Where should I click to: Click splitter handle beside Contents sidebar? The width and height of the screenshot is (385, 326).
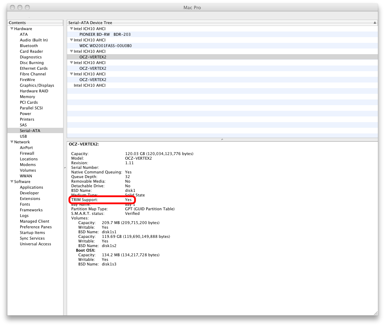tap(65, 168)
